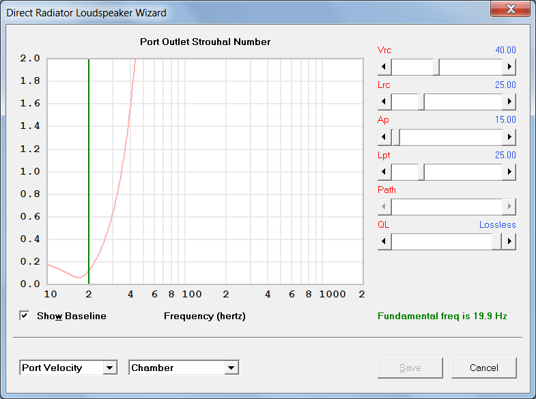Click the Ap value 15.00
The width and height of the screenshot is (536, 399).
click(505, 119)
